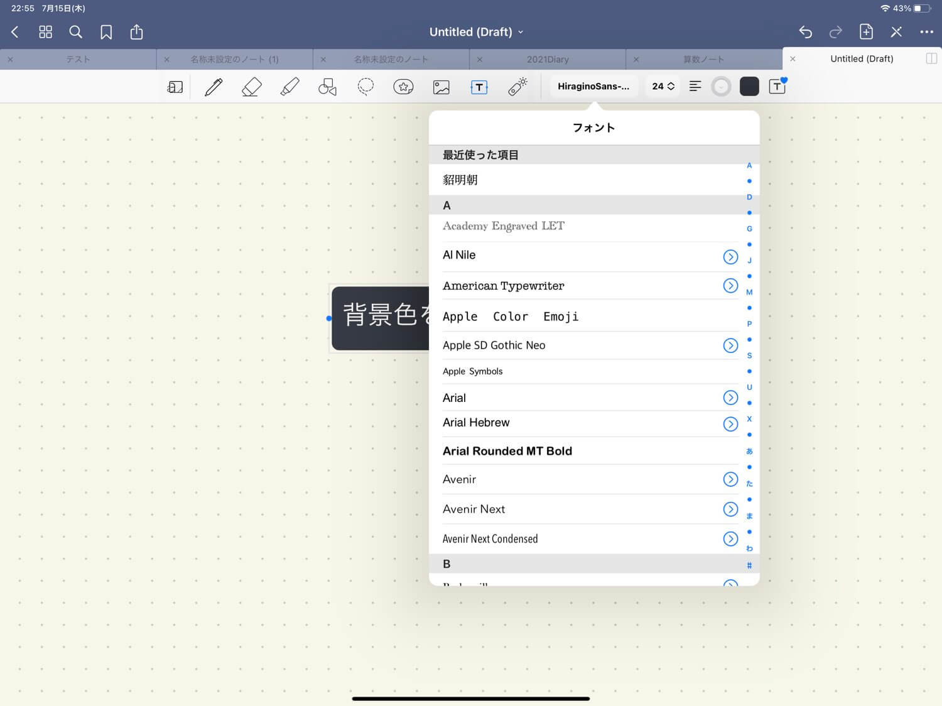Viewport: 942px width, 706px height.
Task: Expand Apple SD Gothic Neo variants
Action: [730, 345]
